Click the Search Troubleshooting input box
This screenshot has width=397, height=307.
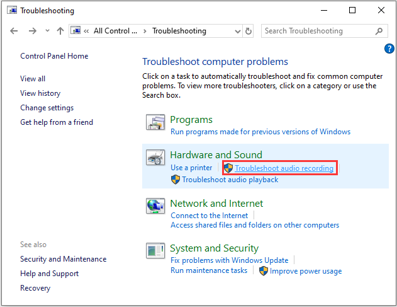point(325,31)
